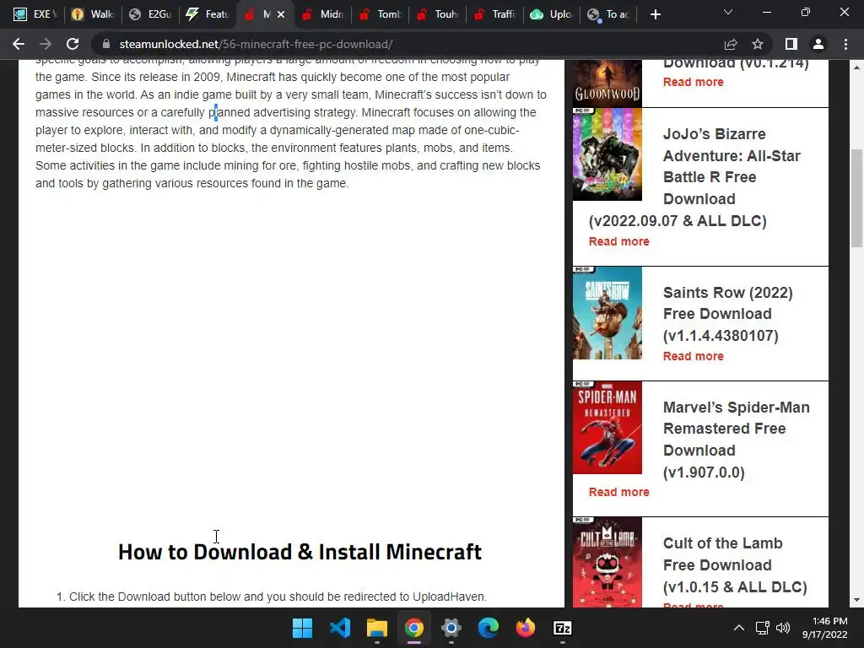Open the Gloomwood cover thumbnail
864x648 pixels.
pos(607,83)
